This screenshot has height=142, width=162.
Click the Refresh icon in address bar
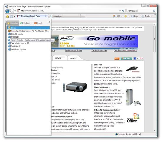(x=123, y=11)
